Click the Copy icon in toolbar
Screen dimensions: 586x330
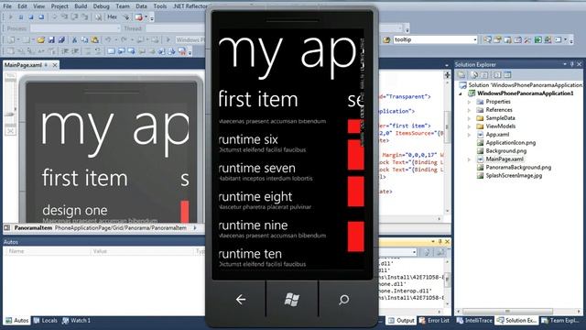pyautogui.click(x=84, y=39)
